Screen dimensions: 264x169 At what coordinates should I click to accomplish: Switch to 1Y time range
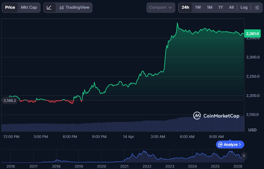[x=220, y=7]
